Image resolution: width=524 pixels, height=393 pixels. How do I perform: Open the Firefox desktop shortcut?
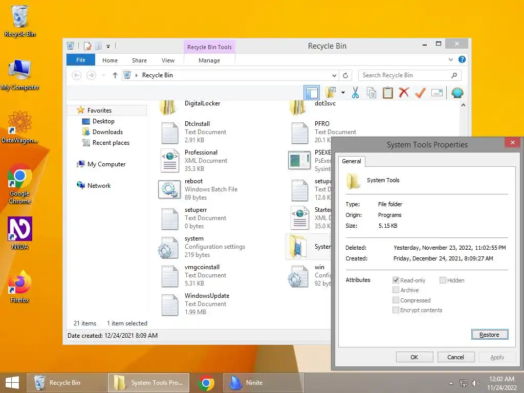tap(20, 287)
